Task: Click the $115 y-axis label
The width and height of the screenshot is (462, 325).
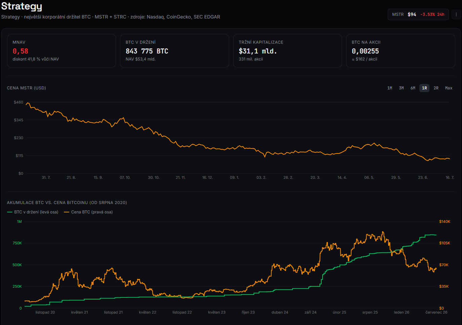Action: [x=19, y=156]
